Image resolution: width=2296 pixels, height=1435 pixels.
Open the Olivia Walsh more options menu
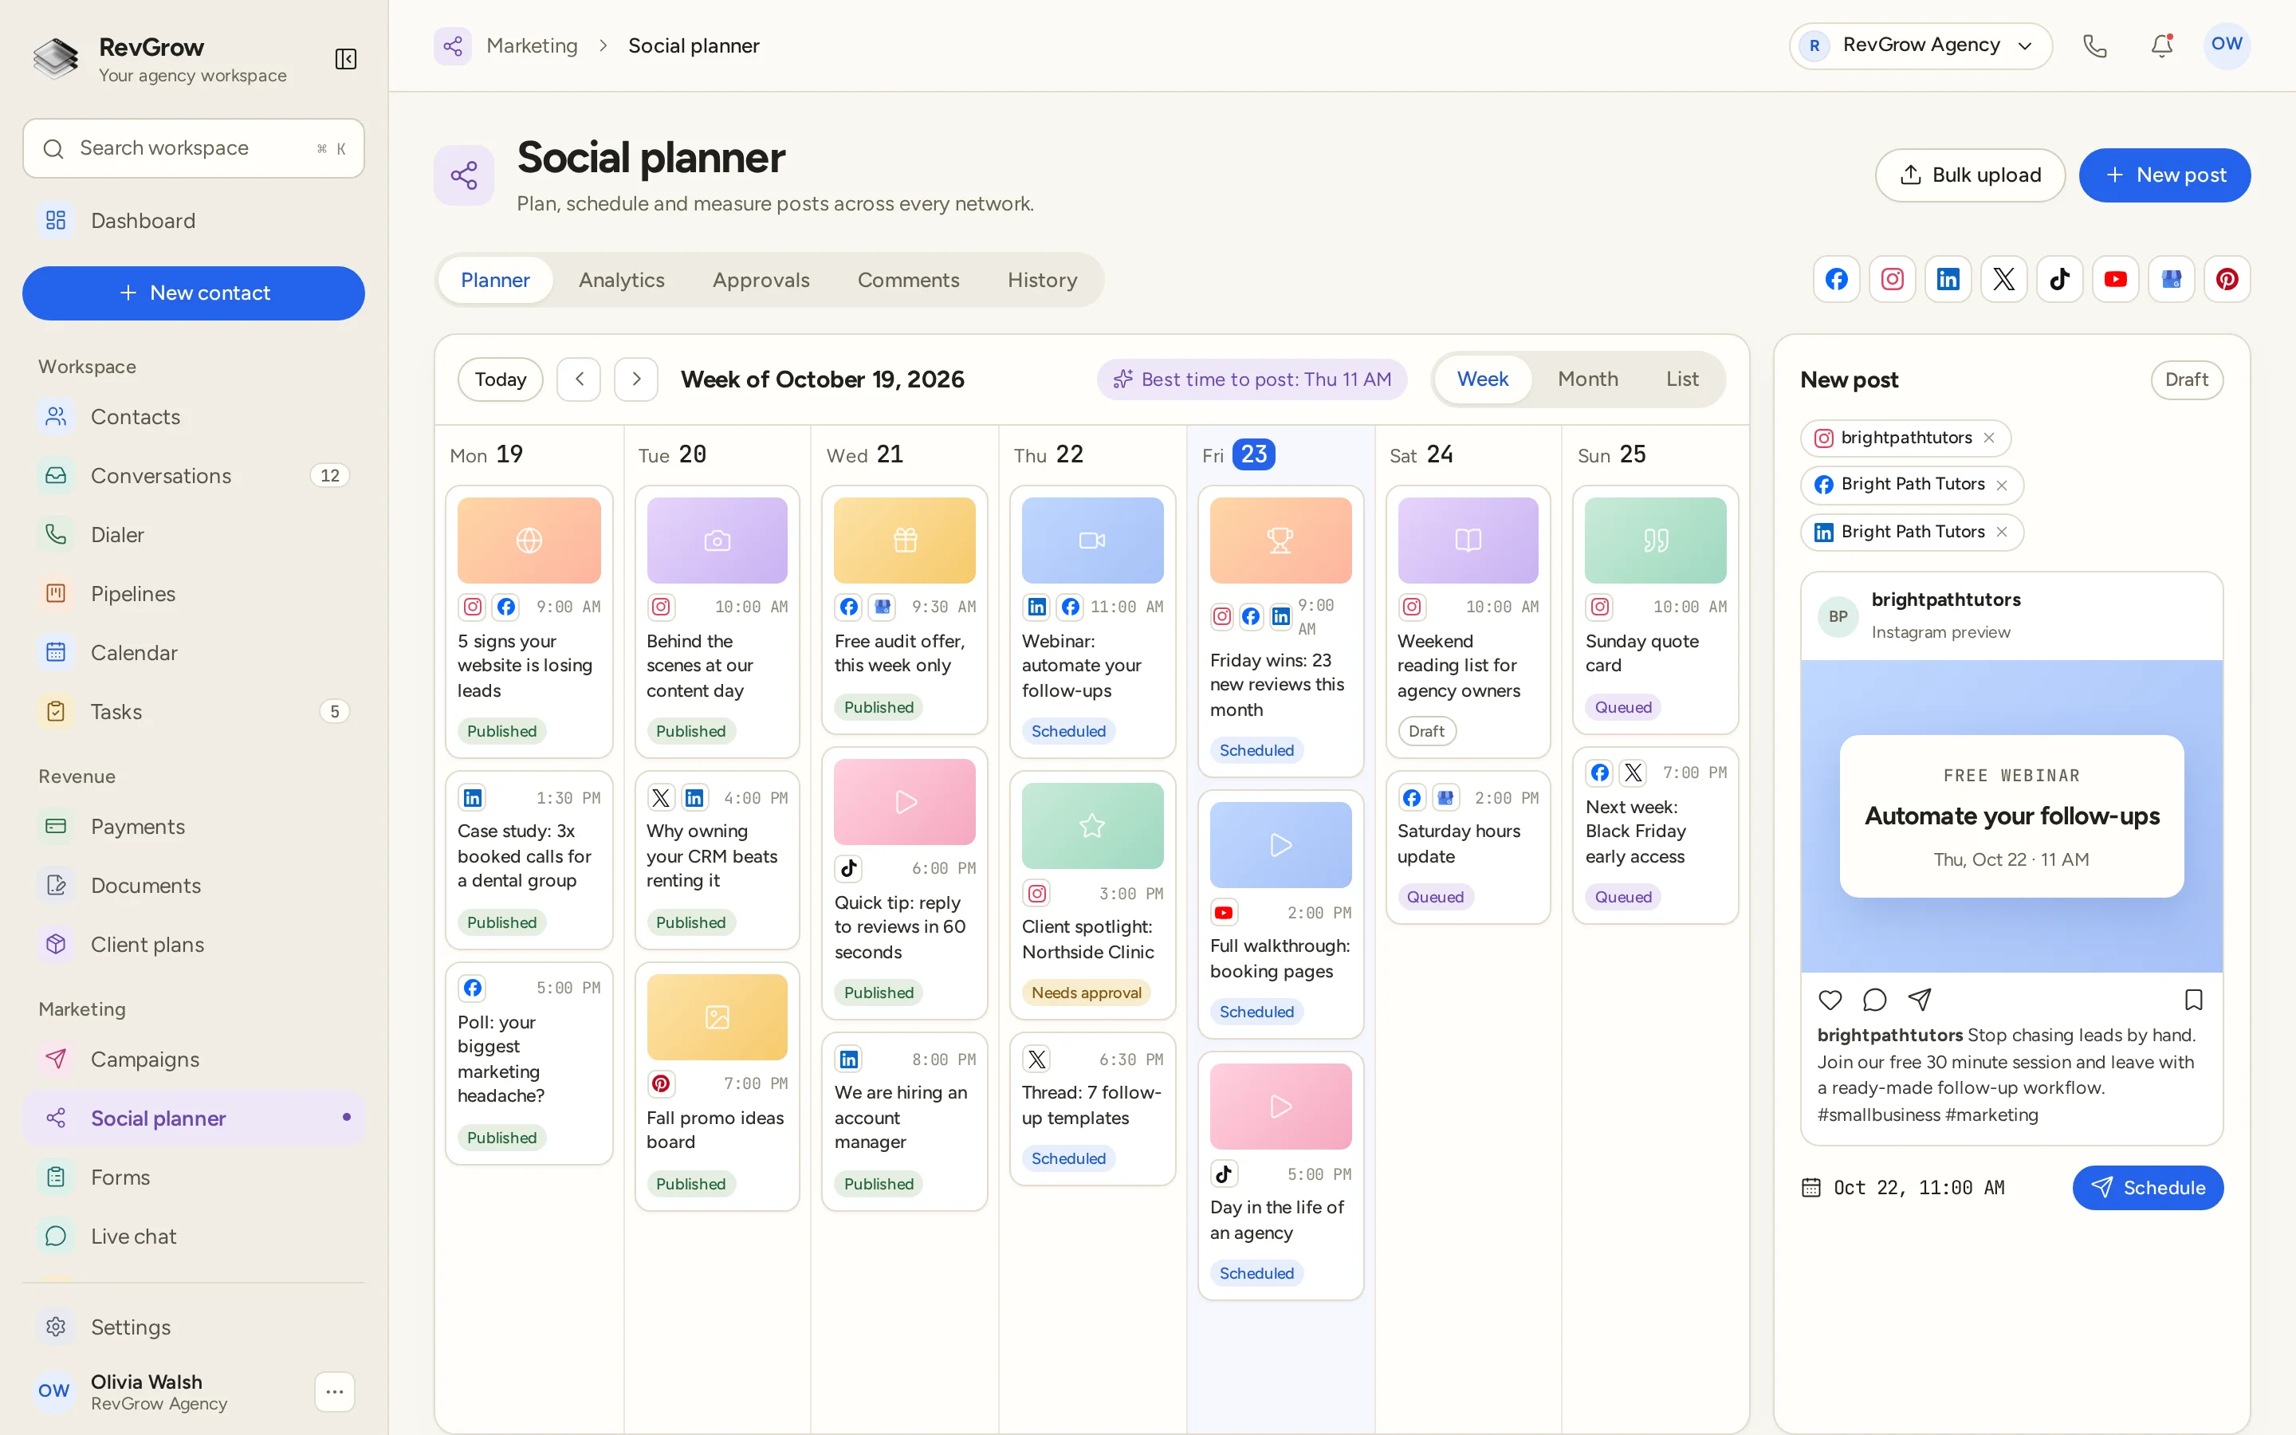pos(334,1391)
